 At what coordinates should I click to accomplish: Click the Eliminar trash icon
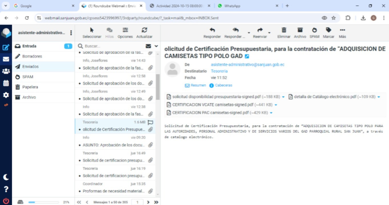pyautogui.click(x=284, y=33)
